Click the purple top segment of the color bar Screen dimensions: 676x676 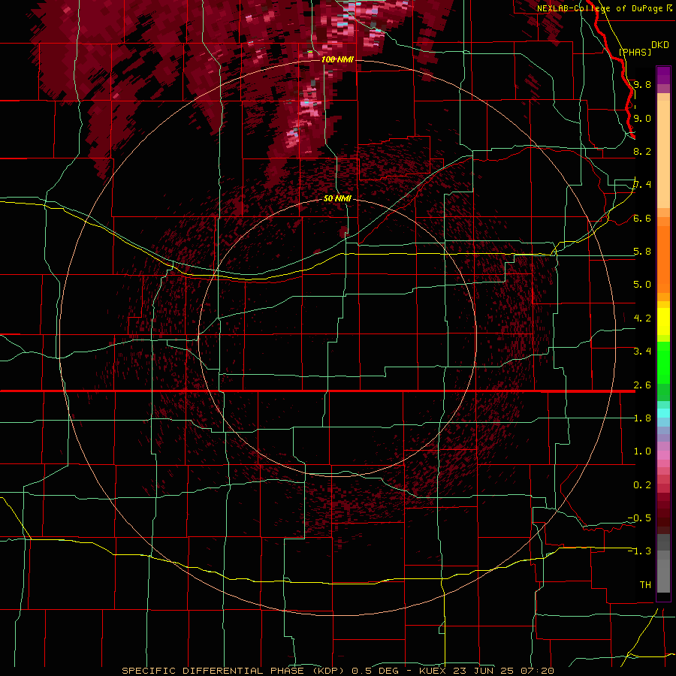(x=663, y=76)
